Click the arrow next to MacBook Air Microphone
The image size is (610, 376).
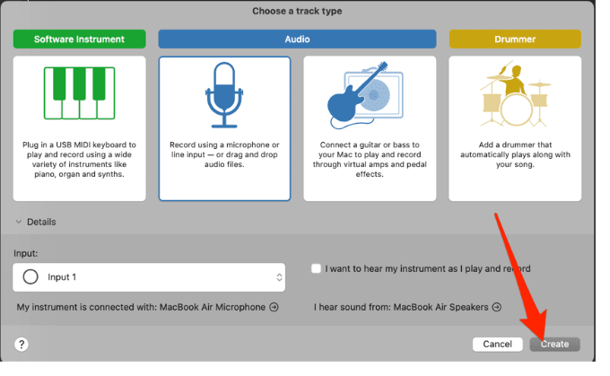tap(274, 307)
